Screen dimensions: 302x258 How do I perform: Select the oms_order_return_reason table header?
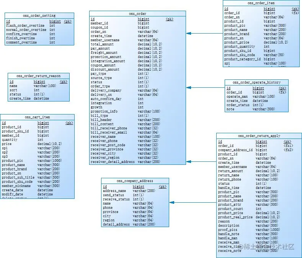pyautogui.click(x=39, y=76)
